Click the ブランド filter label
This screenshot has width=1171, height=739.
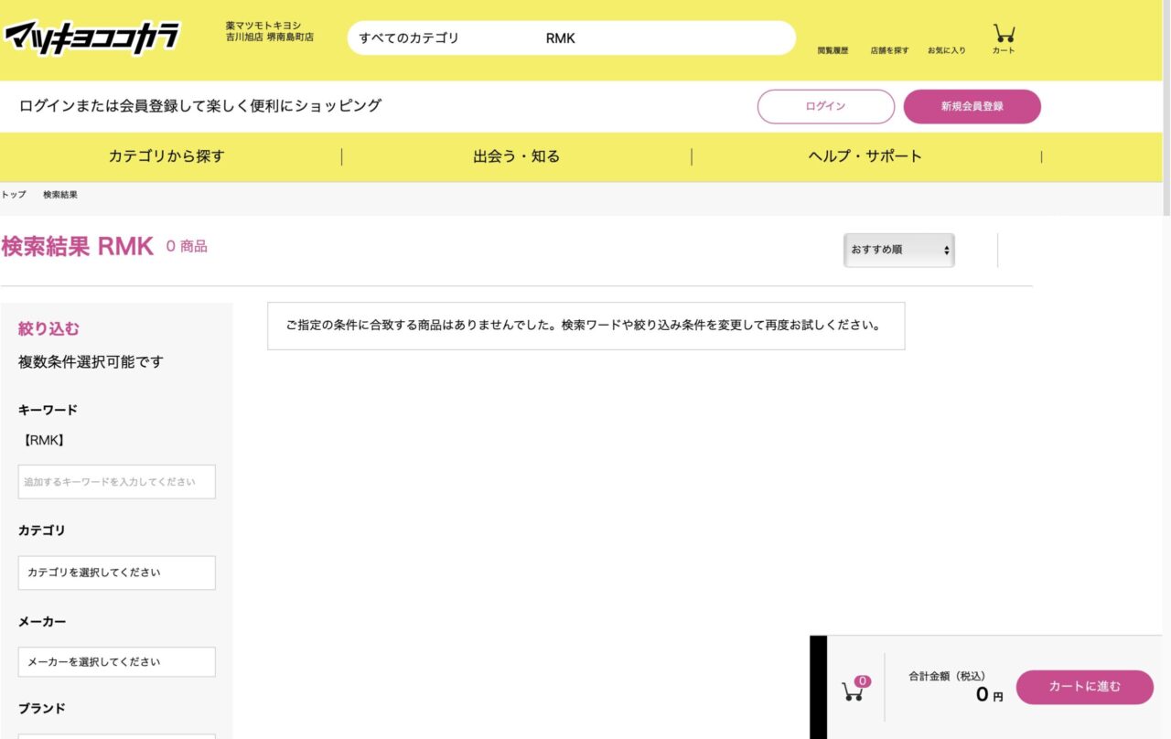(x=42, y=708)
